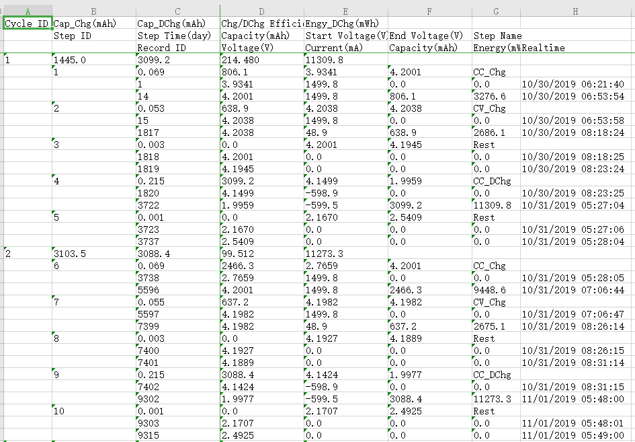Viewport: 635px width, 442px height.
Task: Select the cell containing 3276.6
Action: (496, 96)
